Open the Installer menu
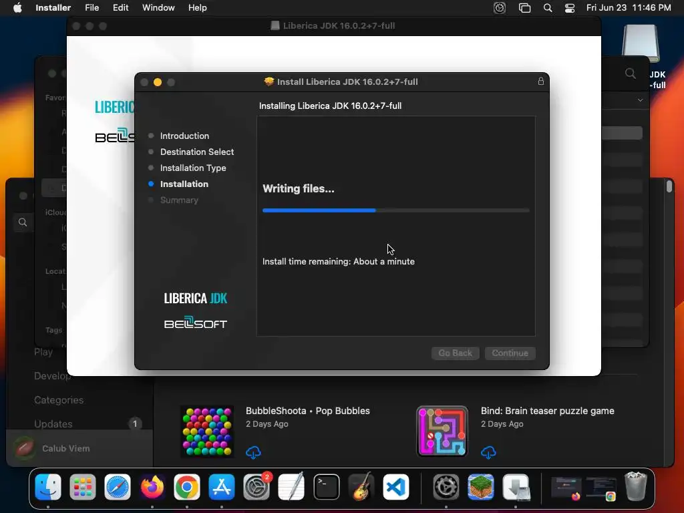This screenshot has height=513, width=684. (53, 7)
